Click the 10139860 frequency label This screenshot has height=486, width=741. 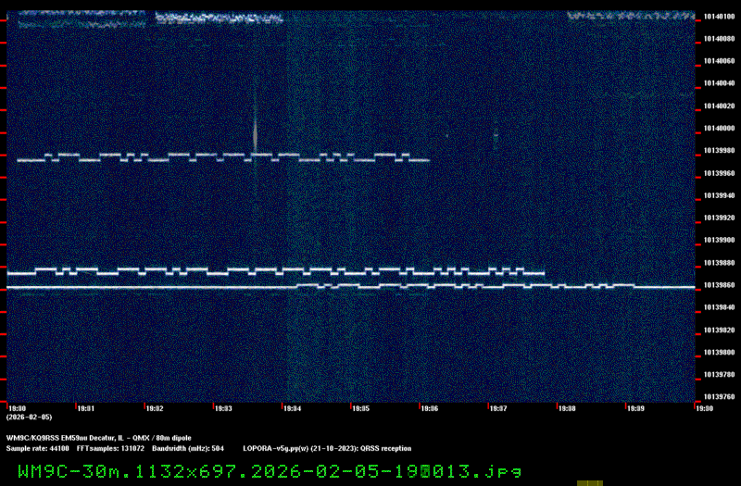coord(719,285)
